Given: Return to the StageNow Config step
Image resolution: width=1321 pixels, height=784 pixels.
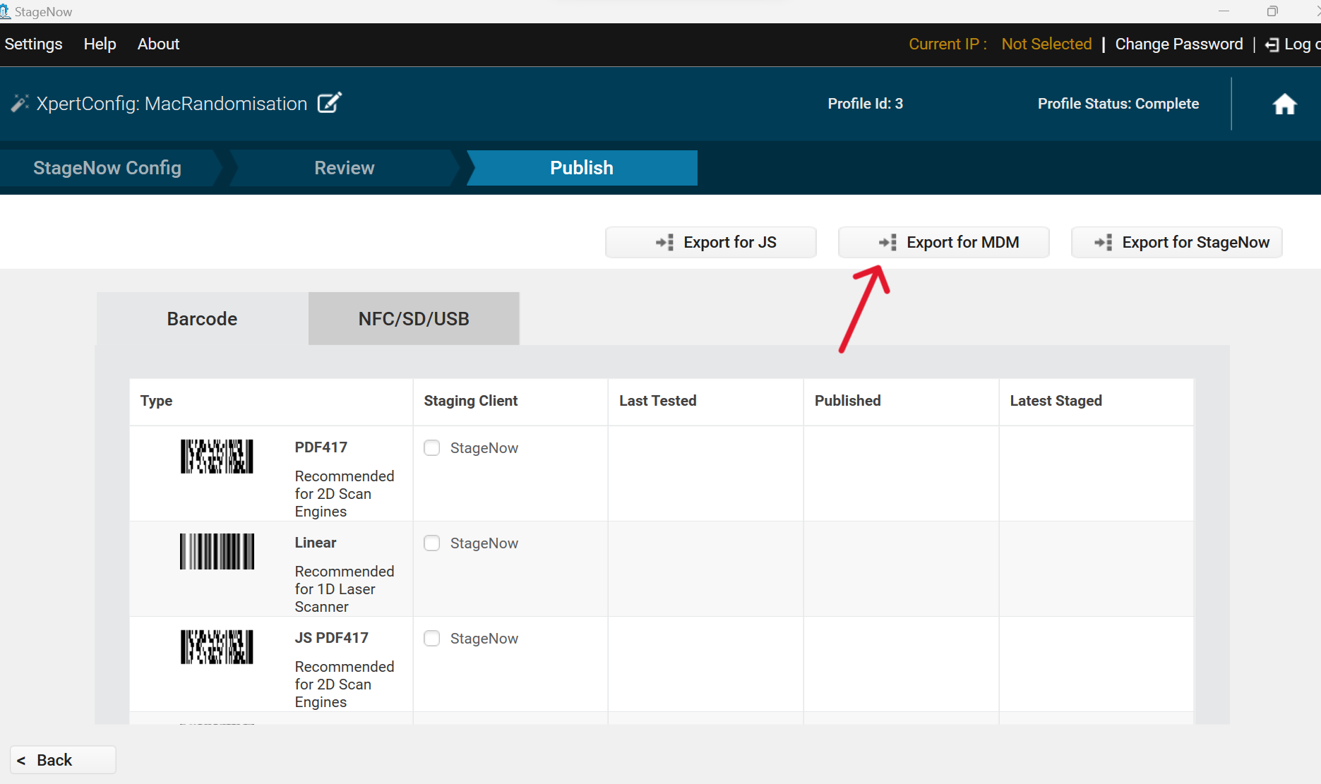Looking at the screenshot, I should point(106,168).
